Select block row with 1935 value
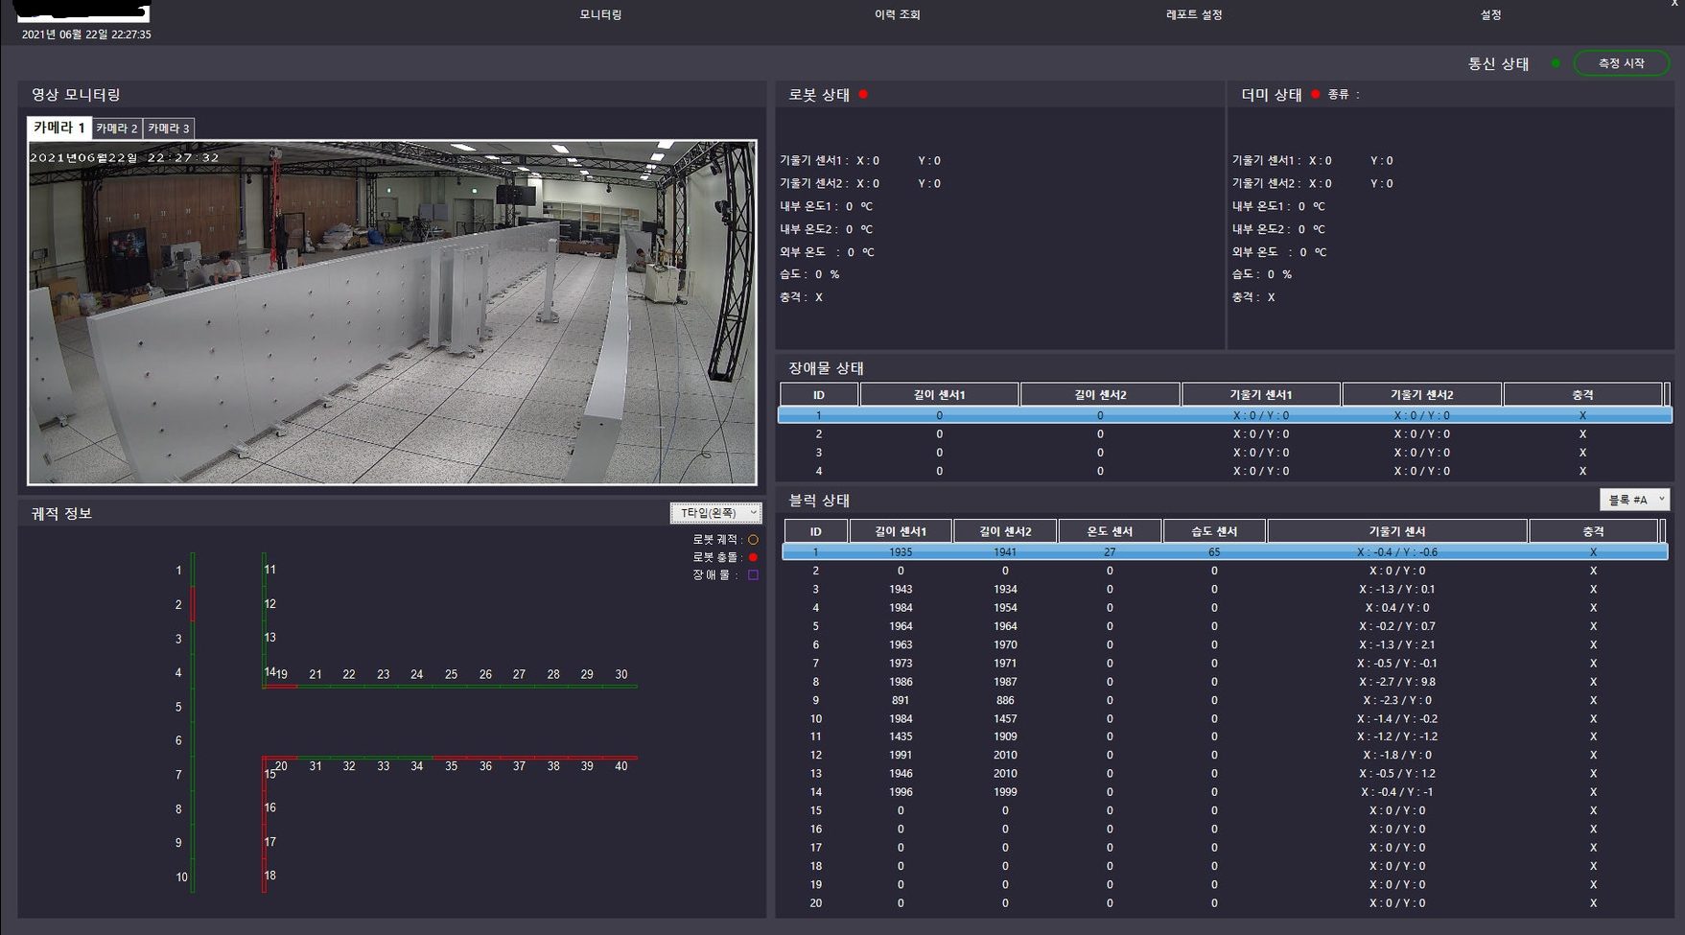This screenshot has width=1685, height=935. pyautogui.click(x=1225, y=552)
